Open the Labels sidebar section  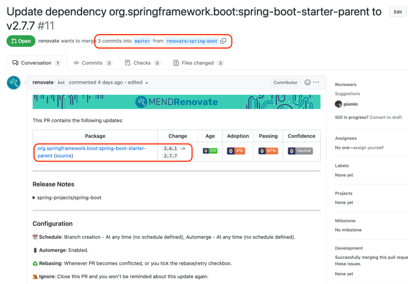click(x=342, y=166)
